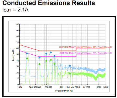Click the green diamond marker near 3M
The width and height of the screenshot is (117, 98).
70,73
